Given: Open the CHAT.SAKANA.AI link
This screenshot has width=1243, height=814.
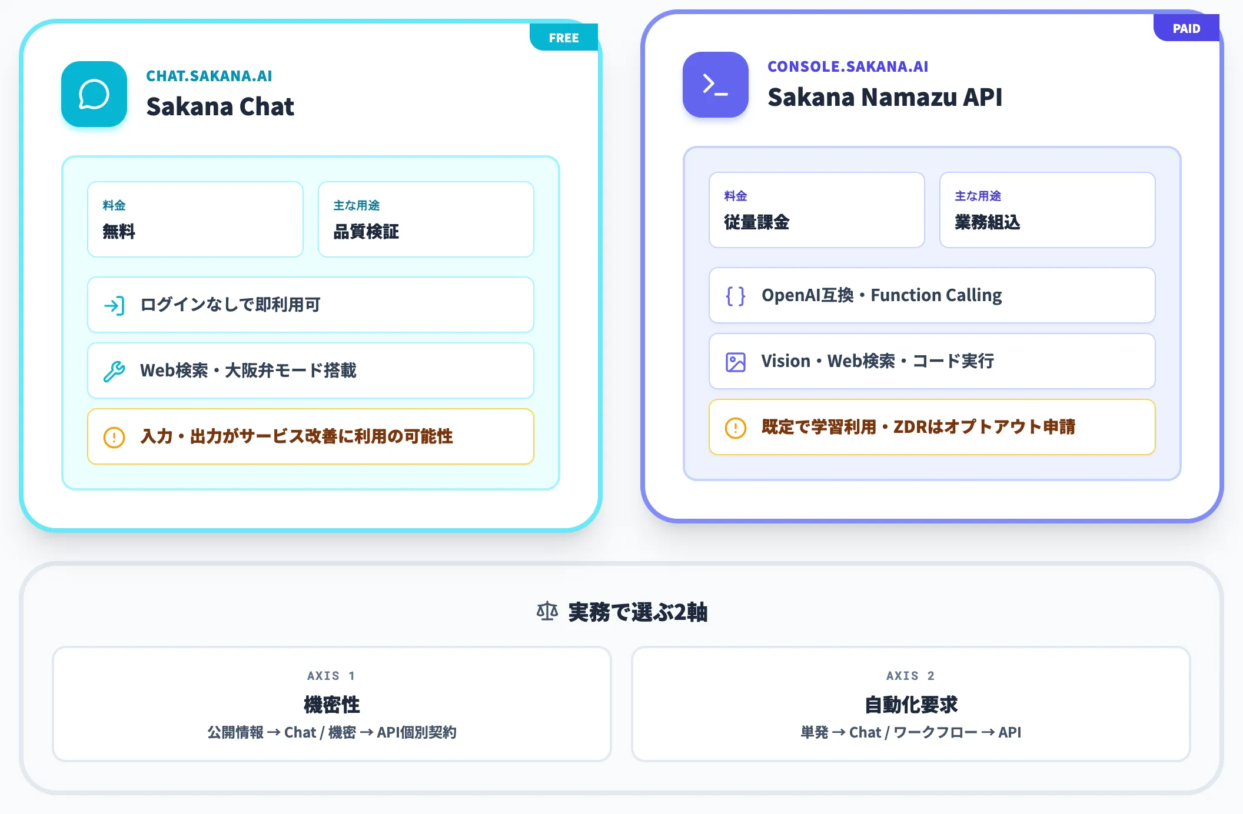Looking at the screenshot, I should pyautogui.click(x=209, y=76).
